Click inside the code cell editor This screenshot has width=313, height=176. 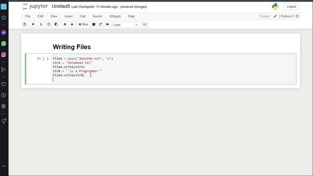click(173, 69)
